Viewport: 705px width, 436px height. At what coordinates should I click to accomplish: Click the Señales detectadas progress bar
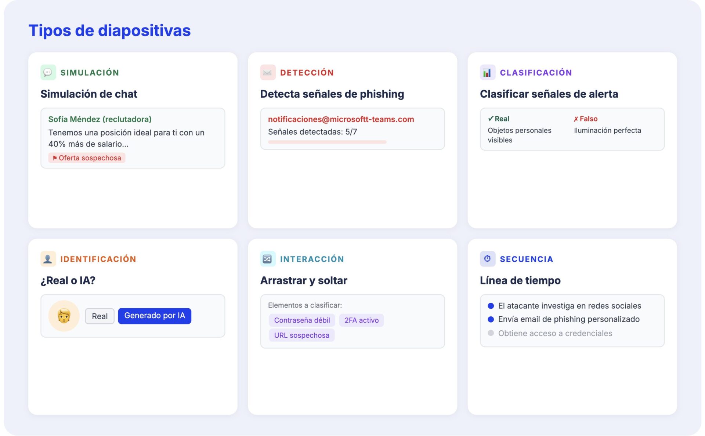(x=326, y=141)
